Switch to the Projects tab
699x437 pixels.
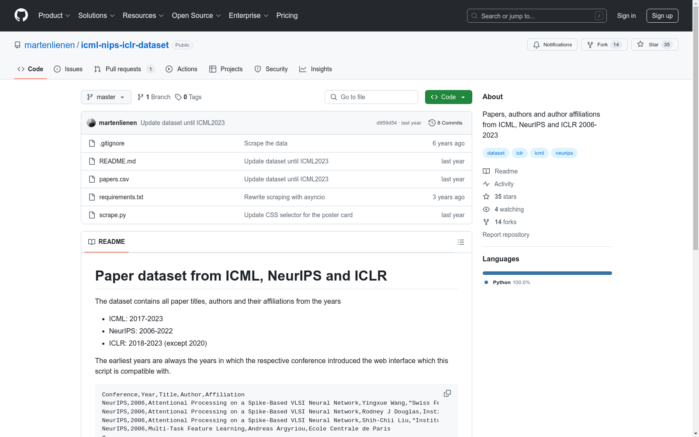(226, 69)
